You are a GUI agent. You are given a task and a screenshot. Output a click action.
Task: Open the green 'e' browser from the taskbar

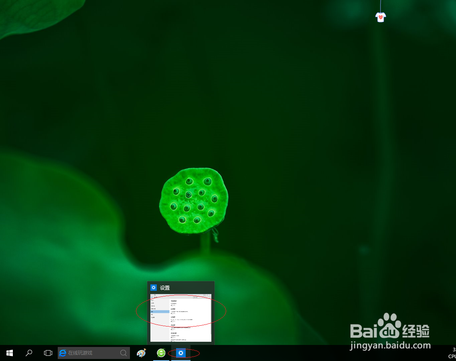(161, 353)
